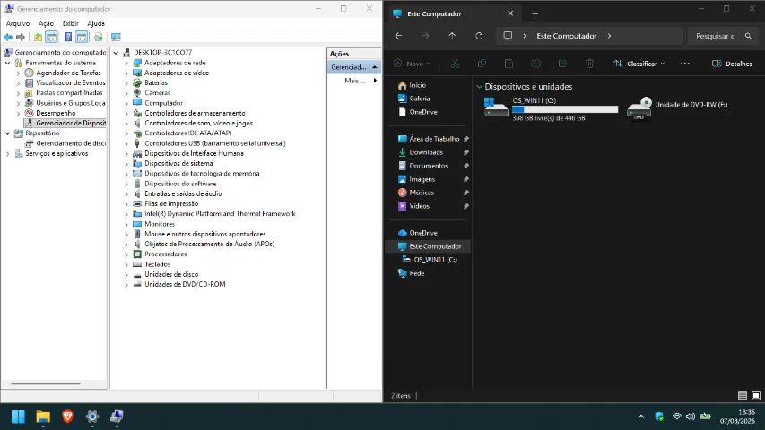
Task: Select Gerenciador de Dispositivos in left tree
Action: coord(65,124)
